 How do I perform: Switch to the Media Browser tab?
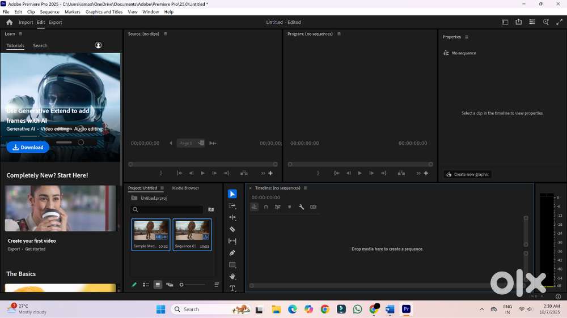point(185,188)
